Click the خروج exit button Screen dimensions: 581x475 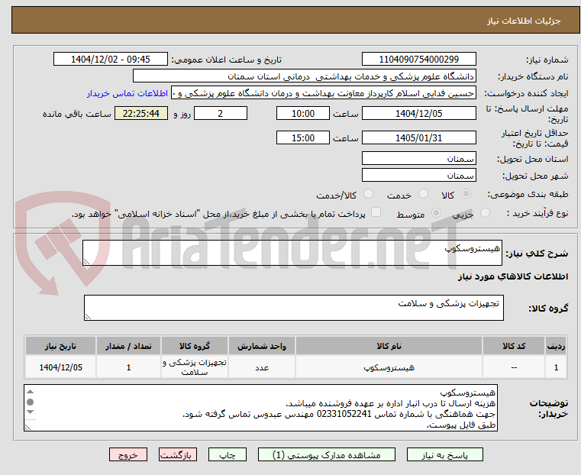tap(128, 454)
